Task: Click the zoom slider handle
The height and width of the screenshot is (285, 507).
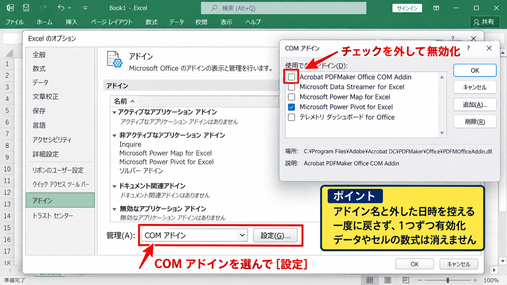Action: tap(448, 280)
